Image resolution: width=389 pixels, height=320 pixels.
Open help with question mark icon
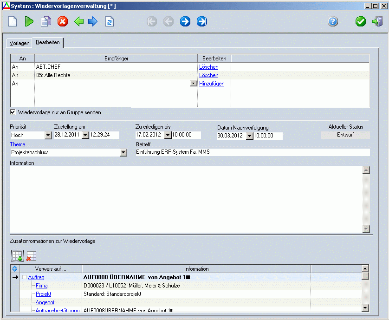pos(333,21)
